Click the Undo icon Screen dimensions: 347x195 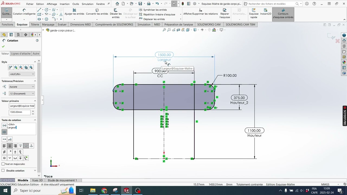coord(157,4)
